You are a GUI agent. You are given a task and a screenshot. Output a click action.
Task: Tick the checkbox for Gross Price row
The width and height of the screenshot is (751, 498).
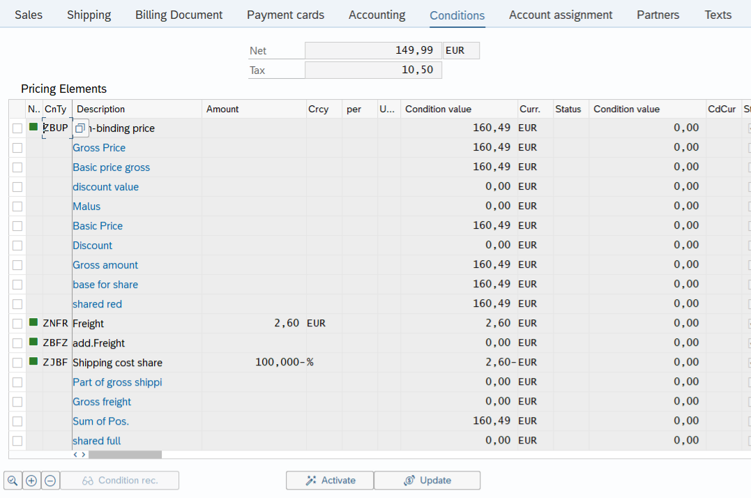[x=17, y=148]
